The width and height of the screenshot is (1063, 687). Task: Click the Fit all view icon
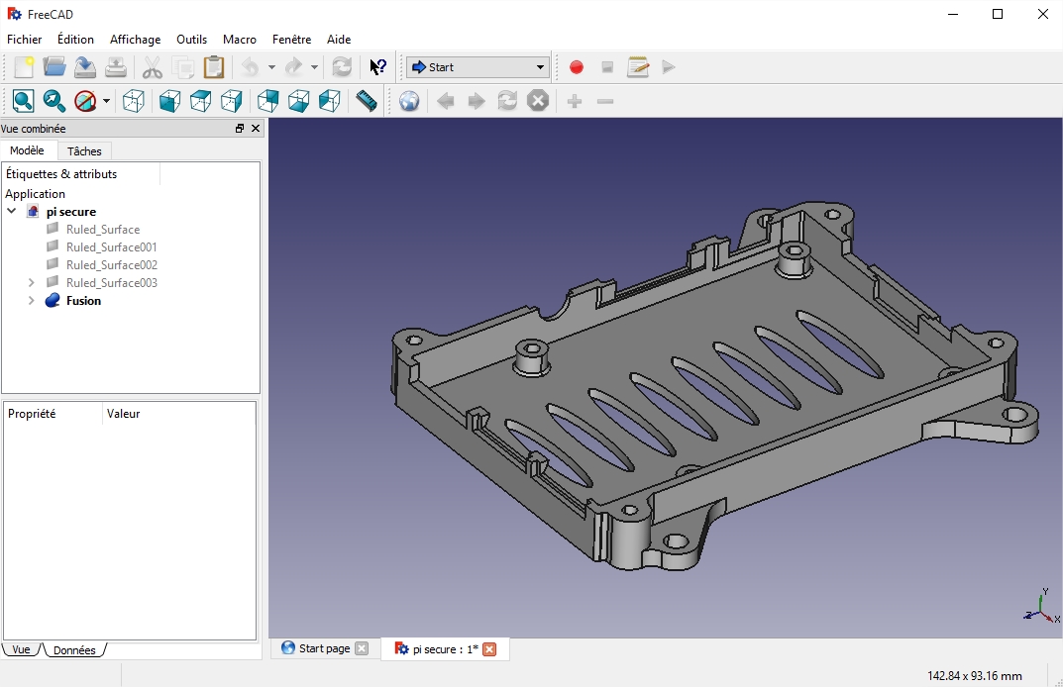pos(24,101)
